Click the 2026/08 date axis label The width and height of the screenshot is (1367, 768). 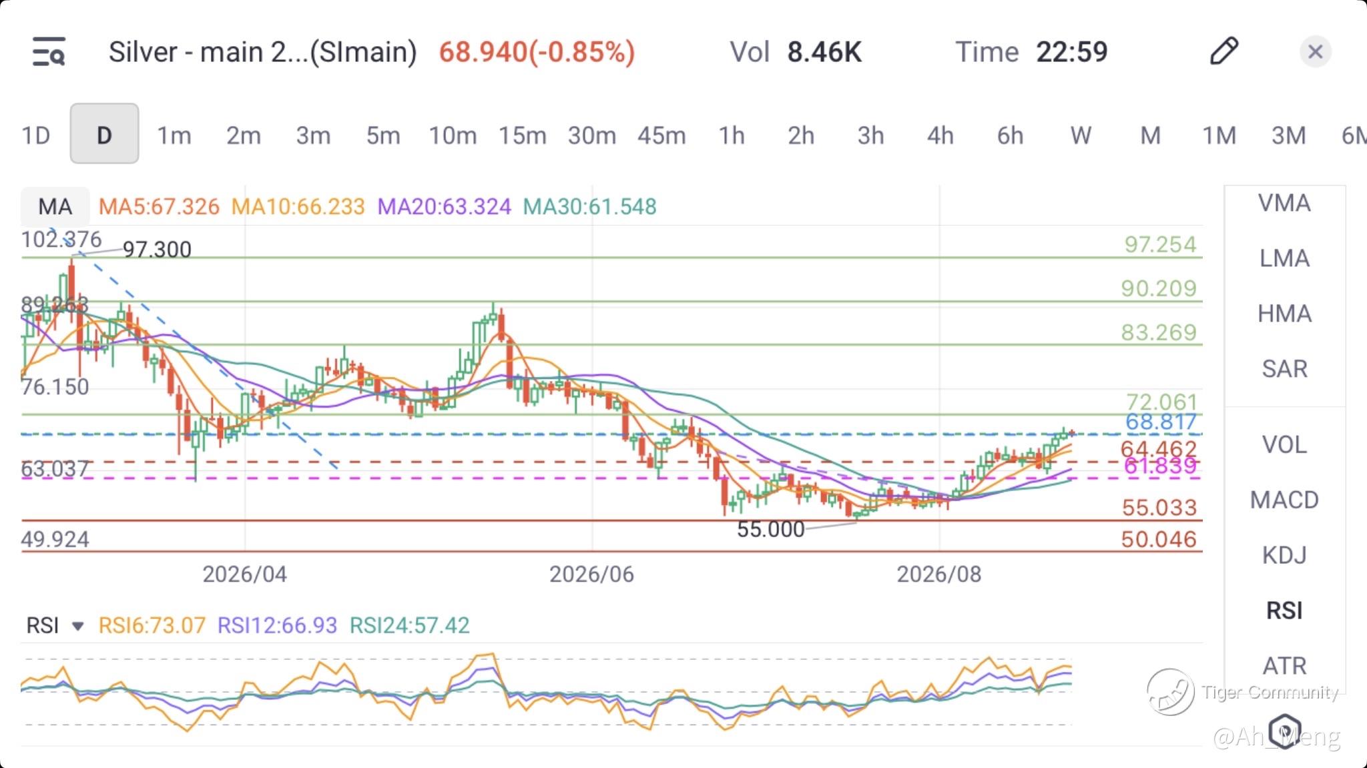pyautogui.click(x=938, y=574)
